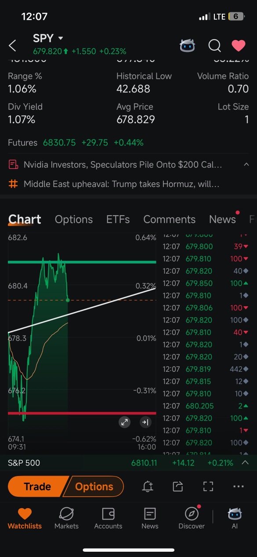Image resolution: width=257 pixels, height=557 pixels.
Task: Open the robot AI assistant icon in header
Action: (188, 45)
